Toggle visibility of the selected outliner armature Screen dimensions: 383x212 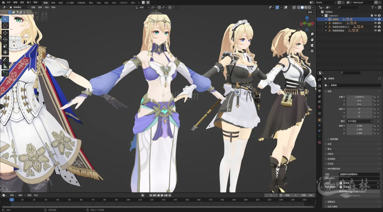point(376,19)
